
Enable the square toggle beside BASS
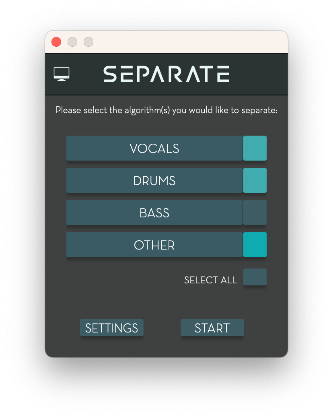point(255,213)
